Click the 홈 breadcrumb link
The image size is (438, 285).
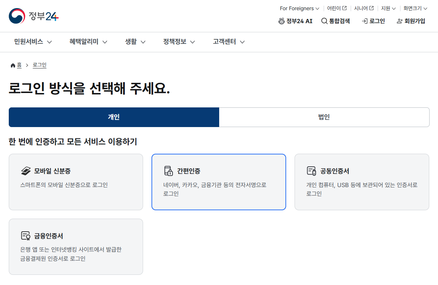(x=19, y=65)
